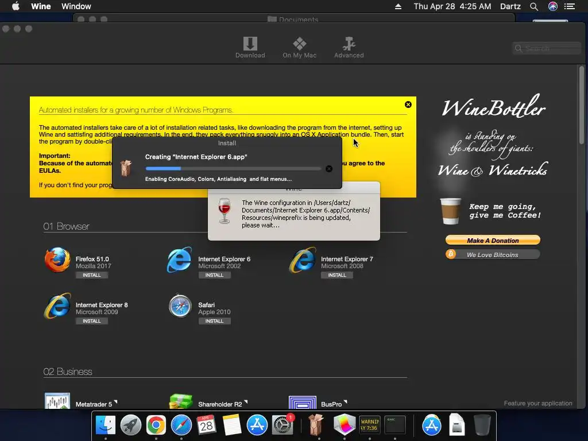The image size is (588, 441).
Task: Open Calendar from the Dock
Action: point(206,425)
